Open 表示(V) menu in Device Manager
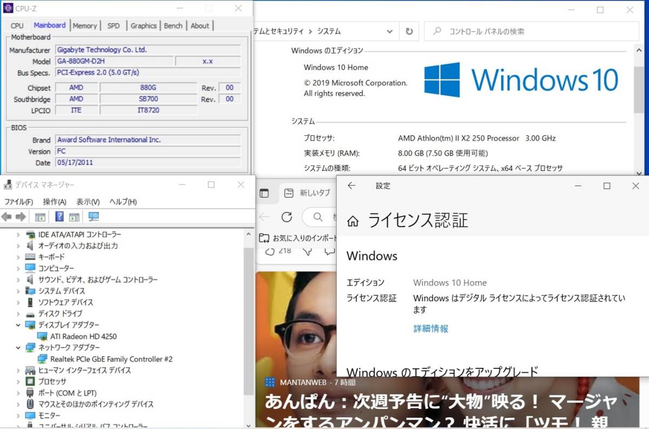 [88, 202]
